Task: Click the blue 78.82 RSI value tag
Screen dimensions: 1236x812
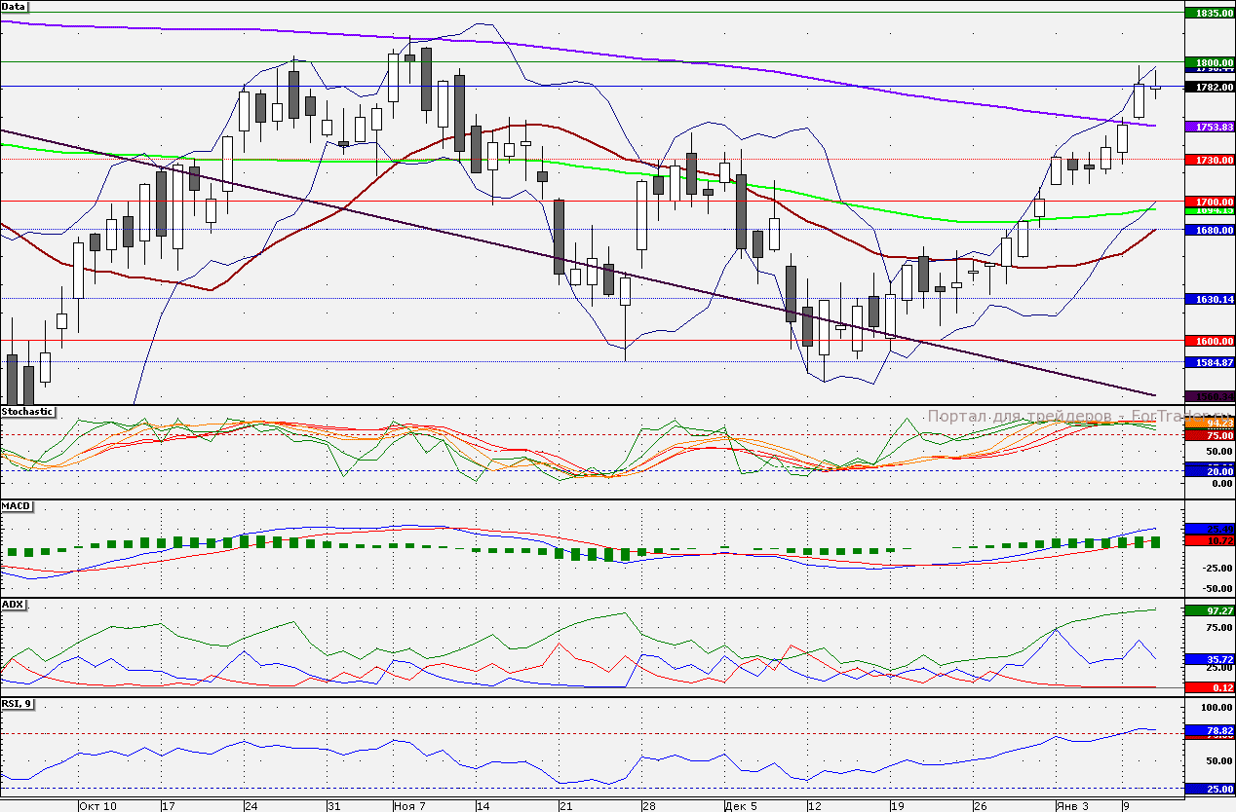Action: click(x=1210, y=730)
